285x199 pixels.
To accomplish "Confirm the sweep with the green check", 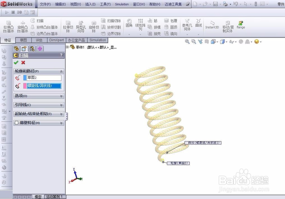I will (x=16, y=63).
